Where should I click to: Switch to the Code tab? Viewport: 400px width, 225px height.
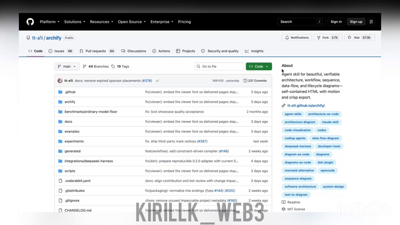click(36, 51)
